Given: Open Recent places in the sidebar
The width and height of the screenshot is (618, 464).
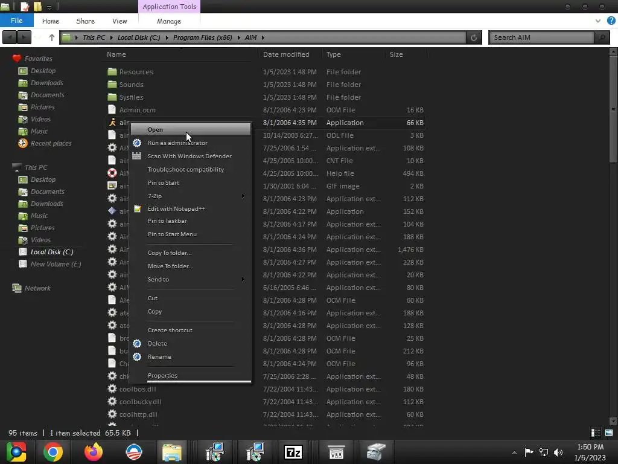Looking at the screenshot, I should 51,143.
